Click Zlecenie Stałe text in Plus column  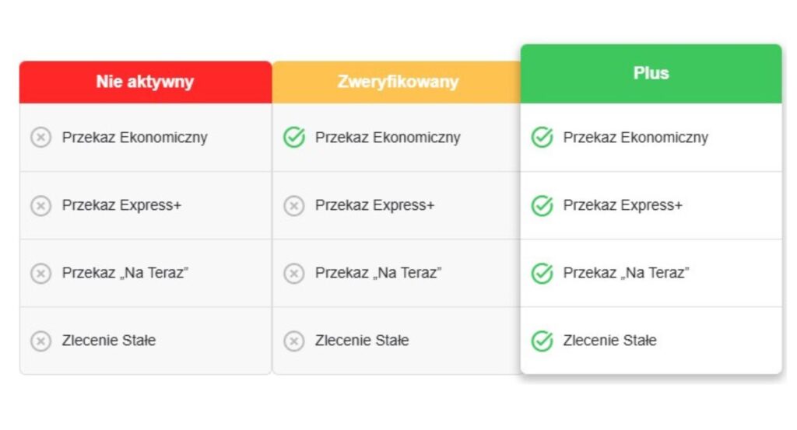click(609, 340)
